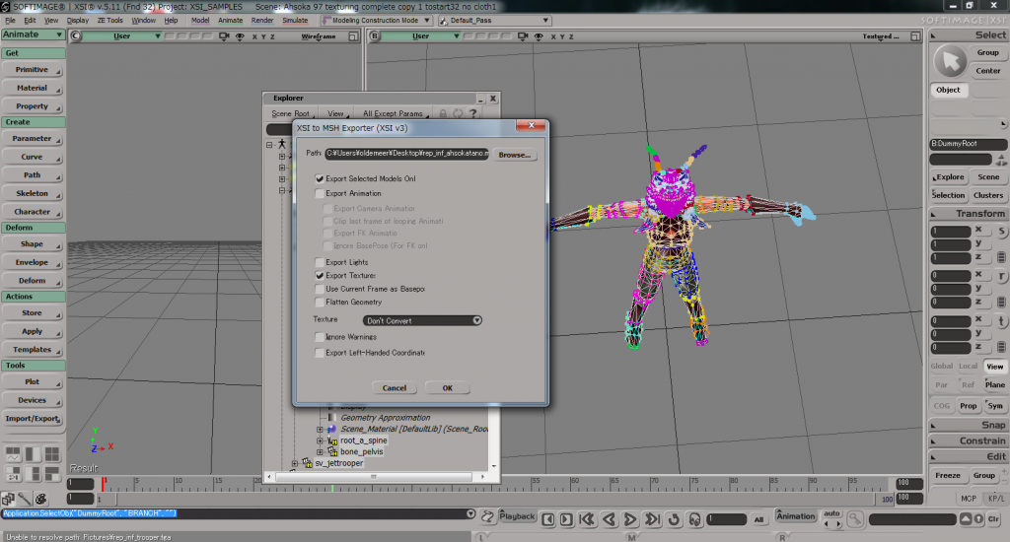This screenshot has width=1010, height=542.
Task: Click the Freeze button
Action: click(x=948, y=476)
